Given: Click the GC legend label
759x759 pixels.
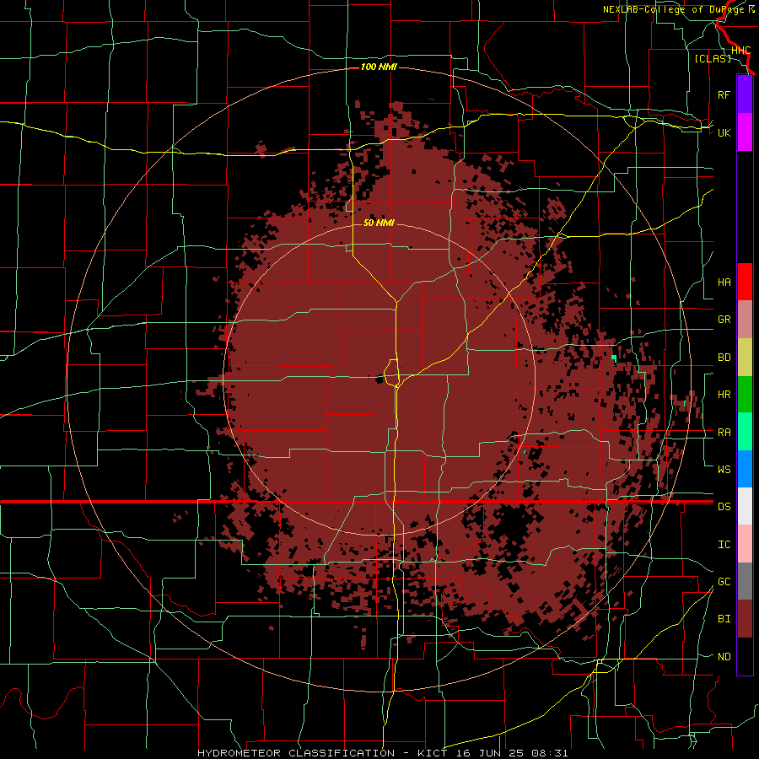Looking at the screenshot, I should pyautogui.click(x=724, y=582).
